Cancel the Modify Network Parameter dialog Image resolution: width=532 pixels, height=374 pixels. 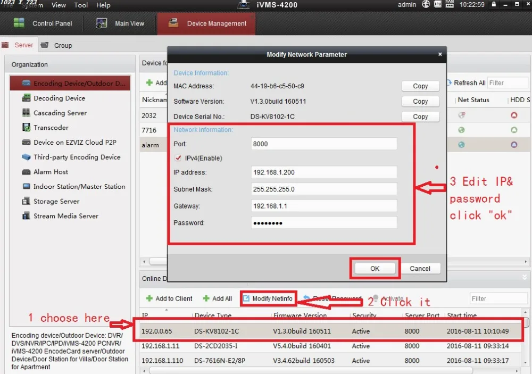pyautogui.click(x=420, y=269)
